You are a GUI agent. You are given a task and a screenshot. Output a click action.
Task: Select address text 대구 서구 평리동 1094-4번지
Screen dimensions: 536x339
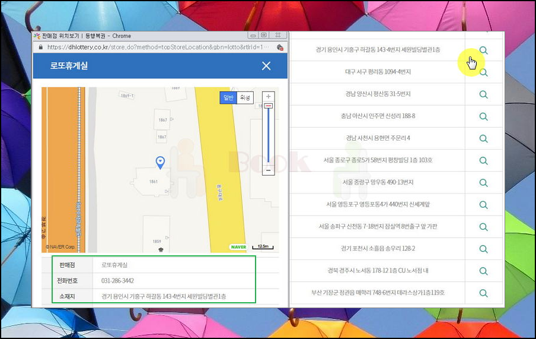click(378, 72)
